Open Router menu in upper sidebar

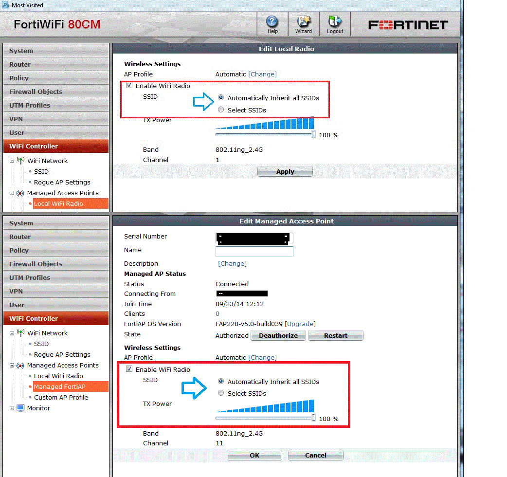pyautogui.click(x=56, y=64)
